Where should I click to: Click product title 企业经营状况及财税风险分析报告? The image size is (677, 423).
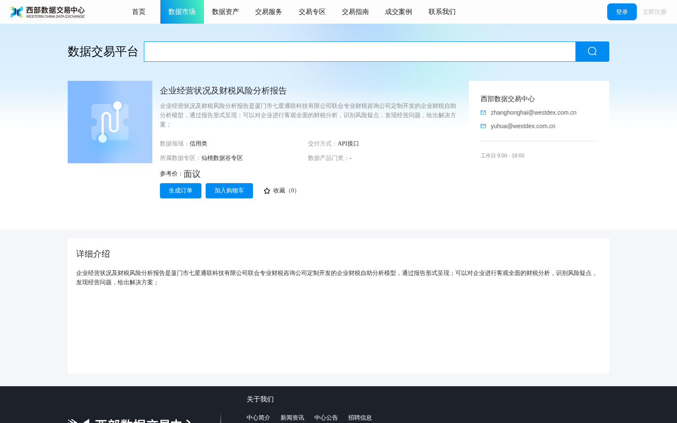coord(223,91)
